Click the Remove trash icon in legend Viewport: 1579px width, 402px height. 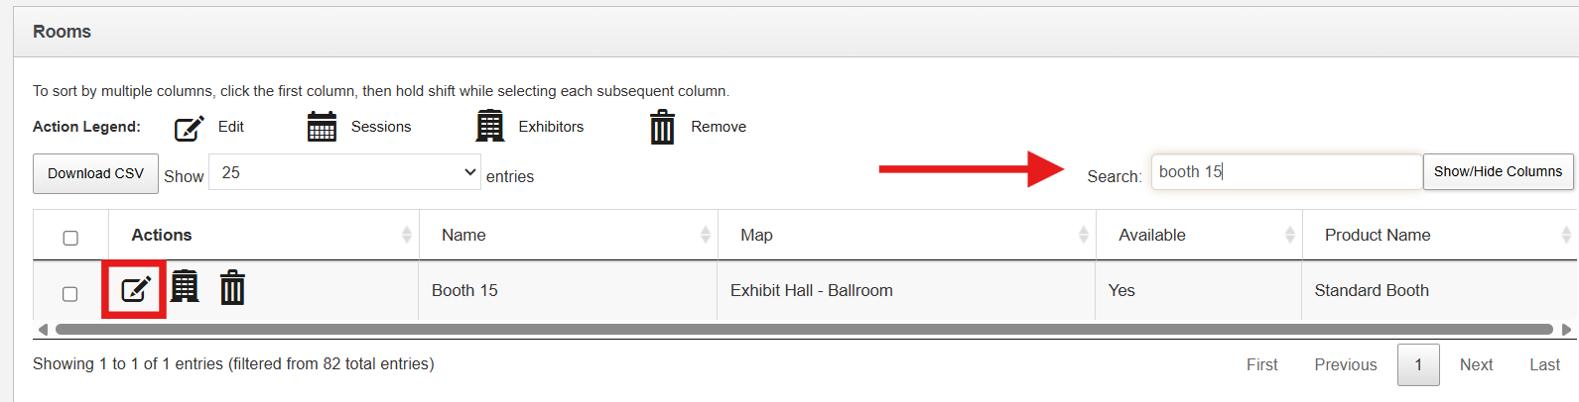[662, 128]
